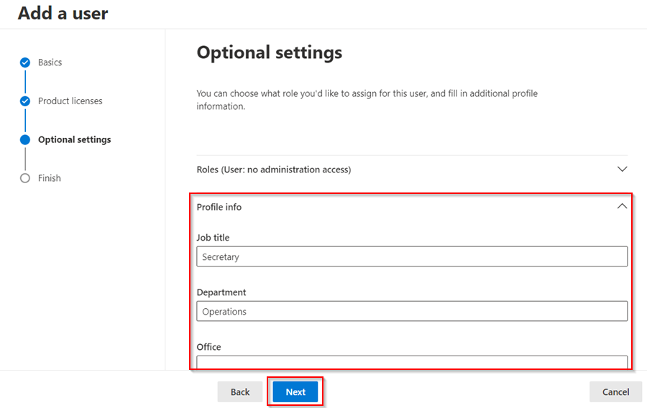The image size is (647, 408).
Task: Go to the Basics step label
Action: point(50,62)
